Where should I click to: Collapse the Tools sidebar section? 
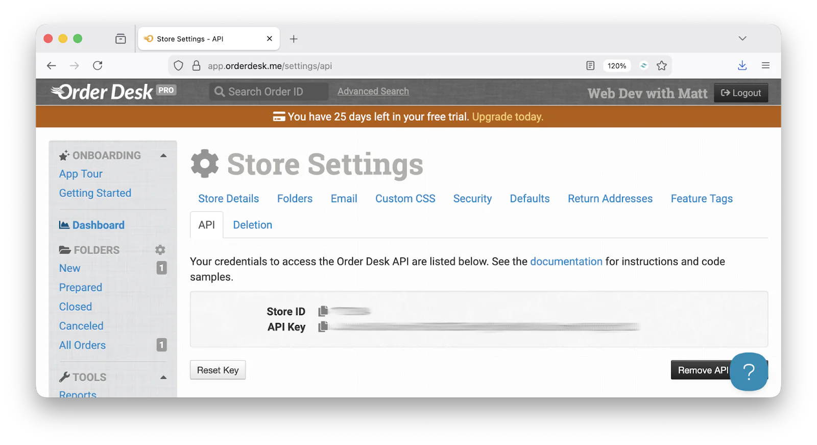(163, 378)
